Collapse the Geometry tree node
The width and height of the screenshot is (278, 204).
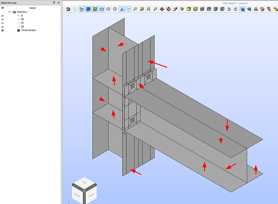9,12
